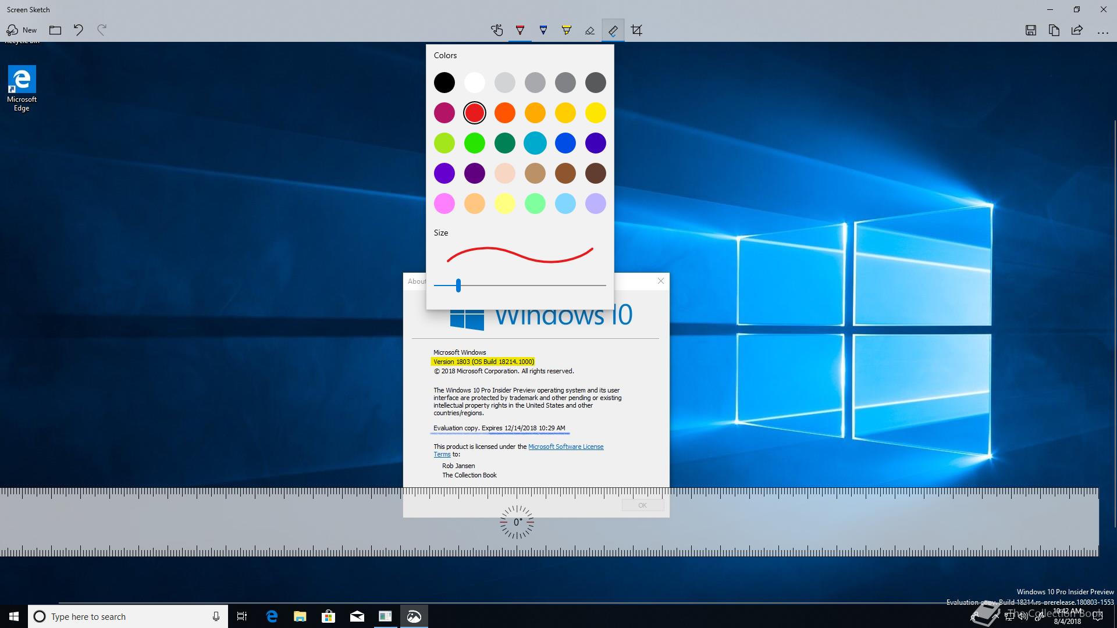Pick the mint green pastel swatch
Image resolution: width=1117 pixels, height=628 pixels.
[535, 204]
